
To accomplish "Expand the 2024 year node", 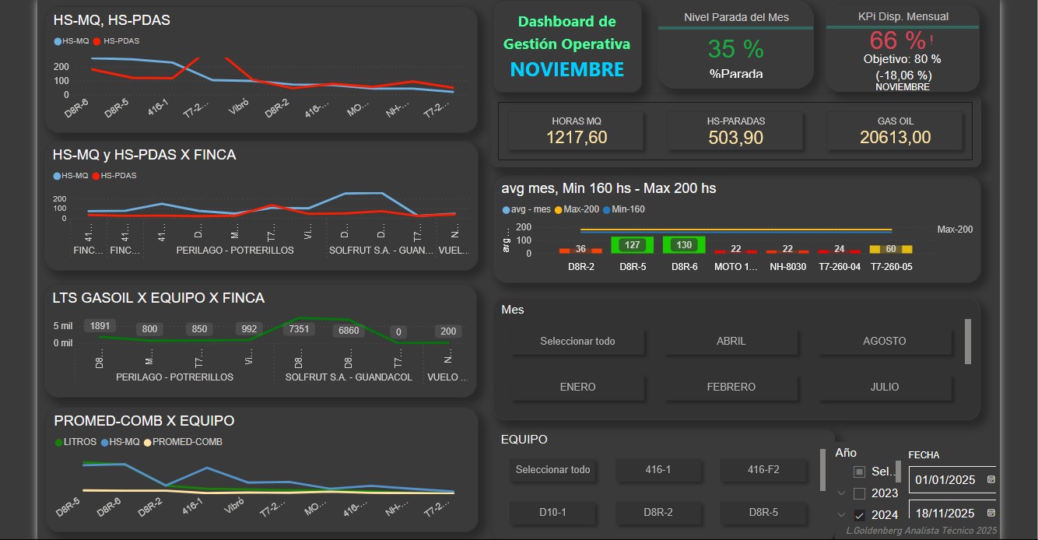I will coord(841,515).
